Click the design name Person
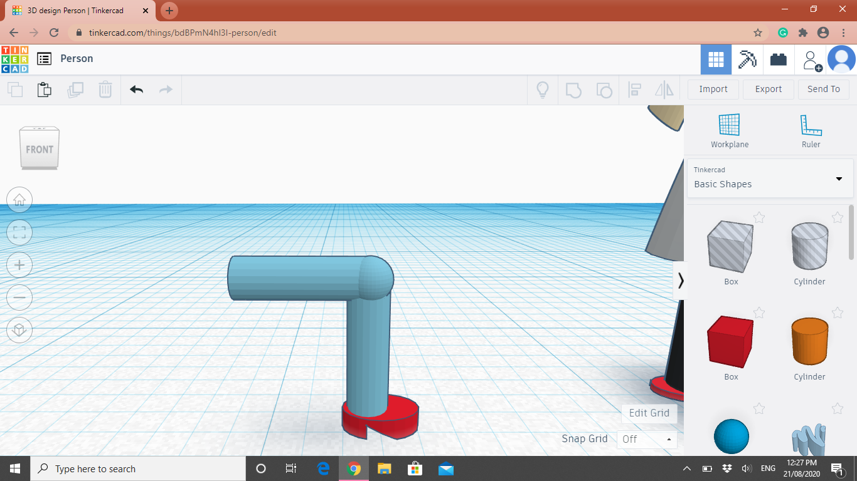 tap(77, 59)
